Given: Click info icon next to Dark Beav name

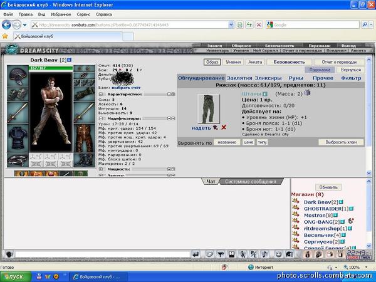Looking at the screenshot, I should [x=70, y=60].
